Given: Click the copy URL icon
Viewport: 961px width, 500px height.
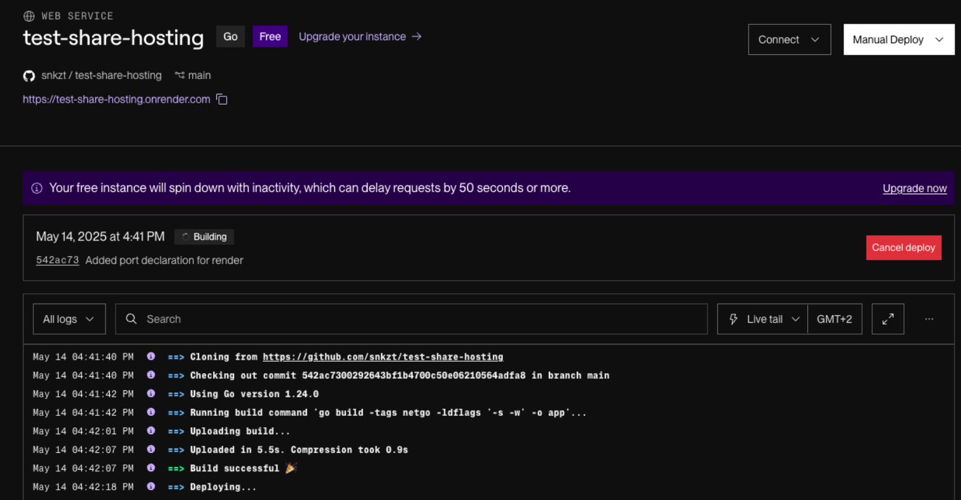Looking at the screenshot, I should point(221,99).
